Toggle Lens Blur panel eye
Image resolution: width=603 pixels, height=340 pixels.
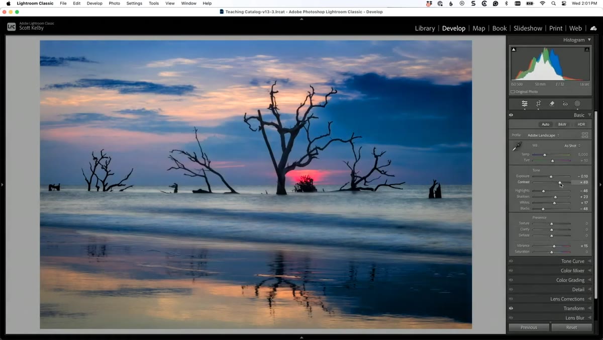point(511,318)
